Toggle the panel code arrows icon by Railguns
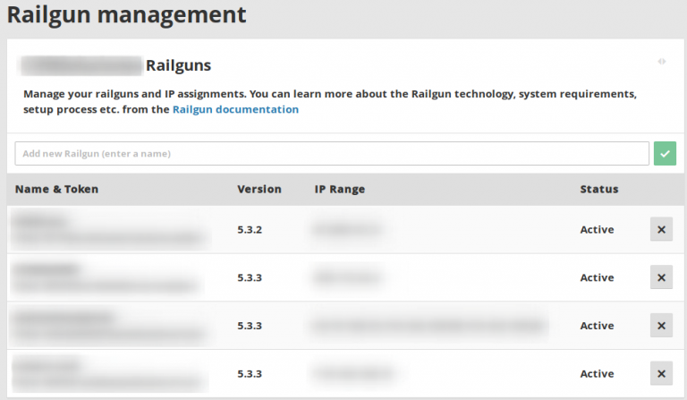Viewport: 687px width, 400px height. tap(662, 62)
